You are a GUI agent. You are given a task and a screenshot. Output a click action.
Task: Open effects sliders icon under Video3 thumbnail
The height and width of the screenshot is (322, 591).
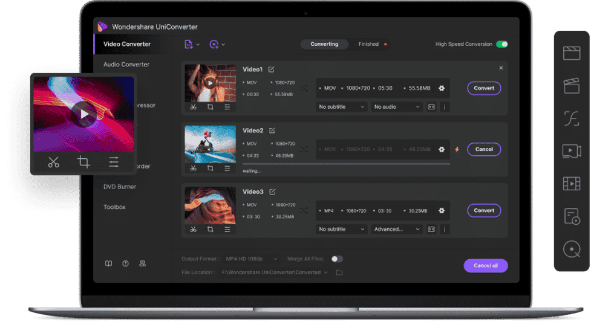227,229
